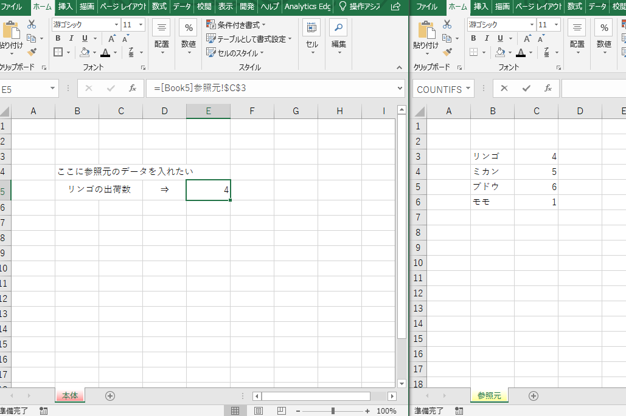
Task: Open 条件付き書式 conditional formatting menu
Action: [x=235, y=25]
